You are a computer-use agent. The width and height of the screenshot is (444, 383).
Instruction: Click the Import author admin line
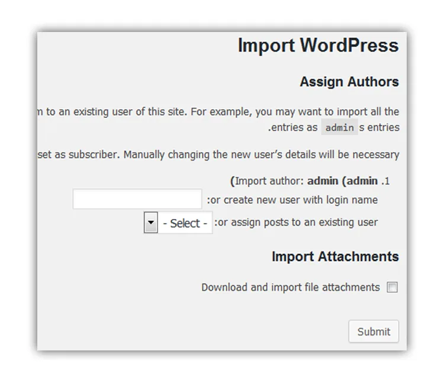[x=310, y=181]
